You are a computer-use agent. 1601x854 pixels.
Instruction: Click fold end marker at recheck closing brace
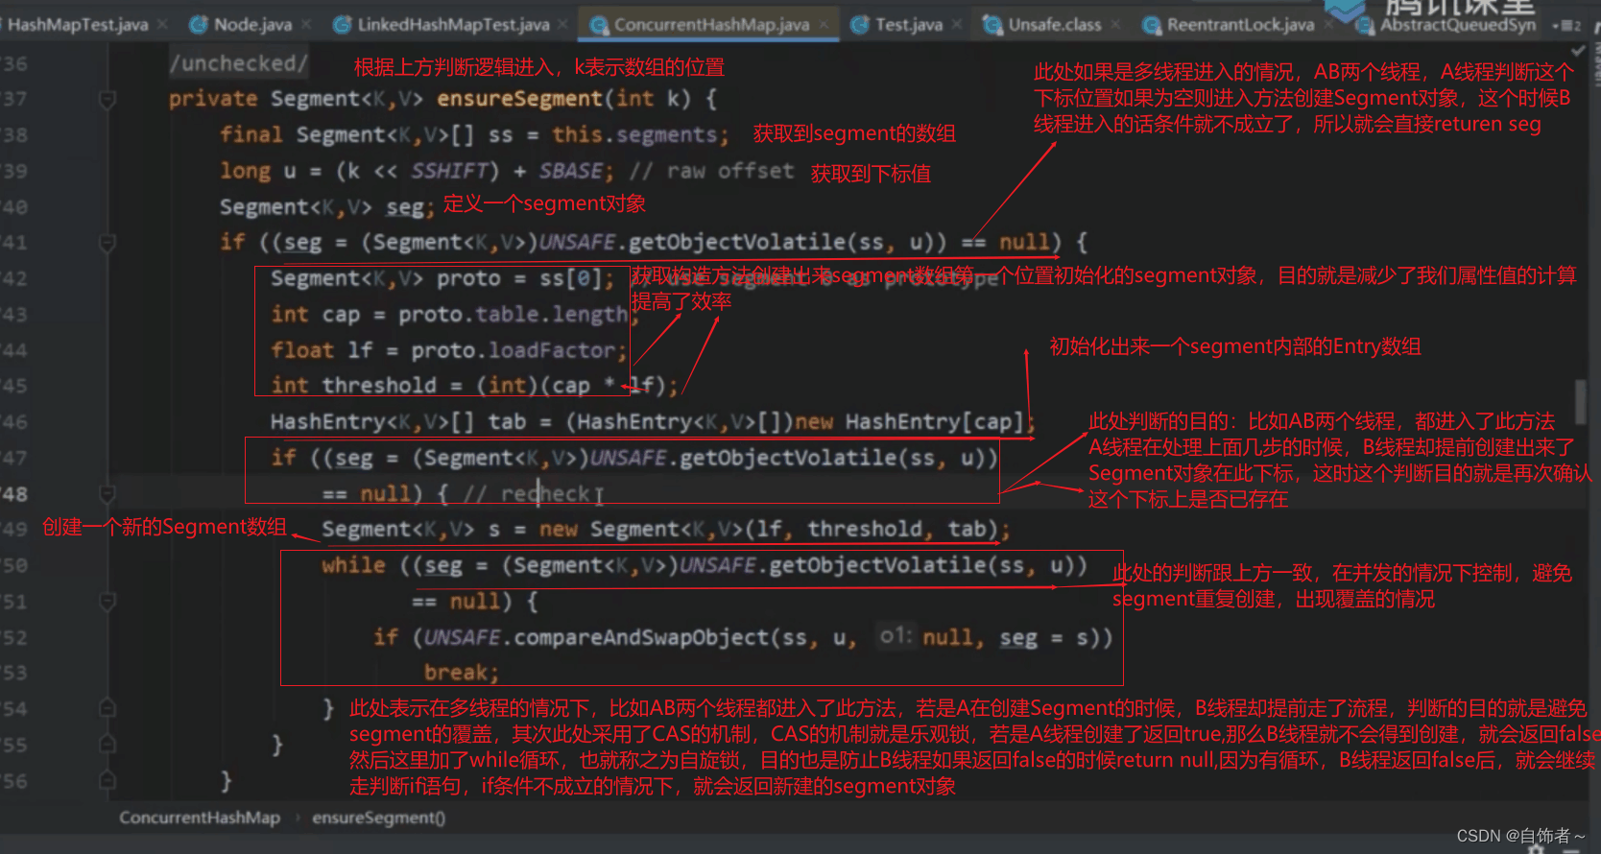(108, 745)
